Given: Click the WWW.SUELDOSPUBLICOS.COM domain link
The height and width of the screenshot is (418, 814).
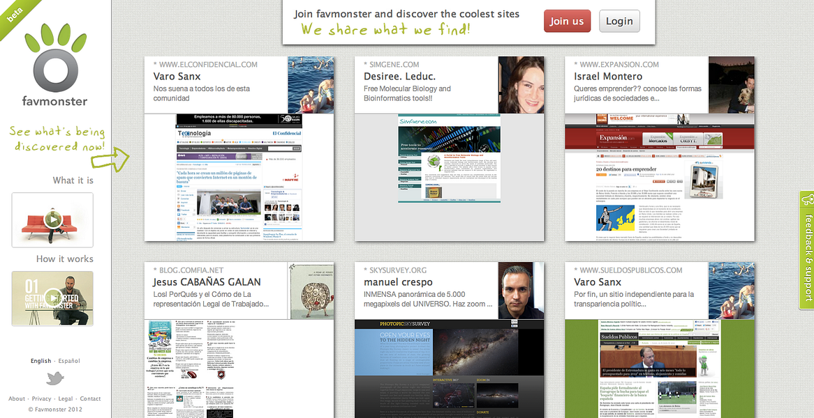Looking at the screenshot, I should click(631, 270).
